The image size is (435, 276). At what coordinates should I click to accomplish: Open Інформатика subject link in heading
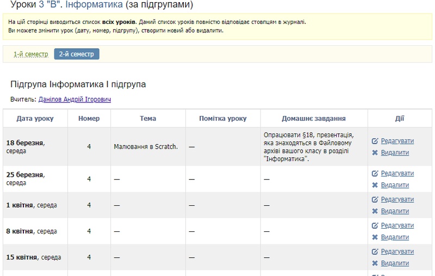click(x=94, y=4)
